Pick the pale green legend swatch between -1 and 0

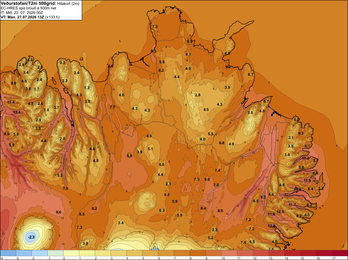(x=55, y=253)
